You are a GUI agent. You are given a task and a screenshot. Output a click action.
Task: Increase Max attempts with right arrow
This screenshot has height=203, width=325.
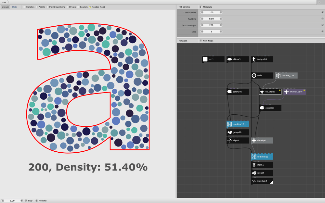click(221, 25)
